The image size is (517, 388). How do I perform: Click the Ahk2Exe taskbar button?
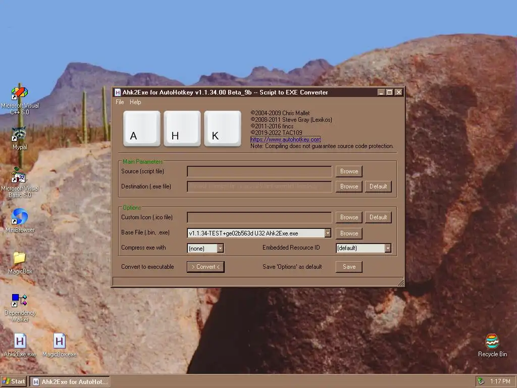(70, 382)
